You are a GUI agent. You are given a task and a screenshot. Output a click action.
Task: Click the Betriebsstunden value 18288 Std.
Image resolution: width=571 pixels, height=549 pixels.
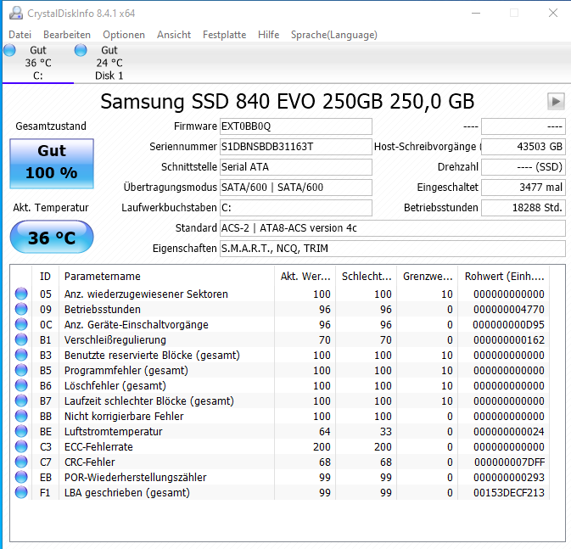523,208
